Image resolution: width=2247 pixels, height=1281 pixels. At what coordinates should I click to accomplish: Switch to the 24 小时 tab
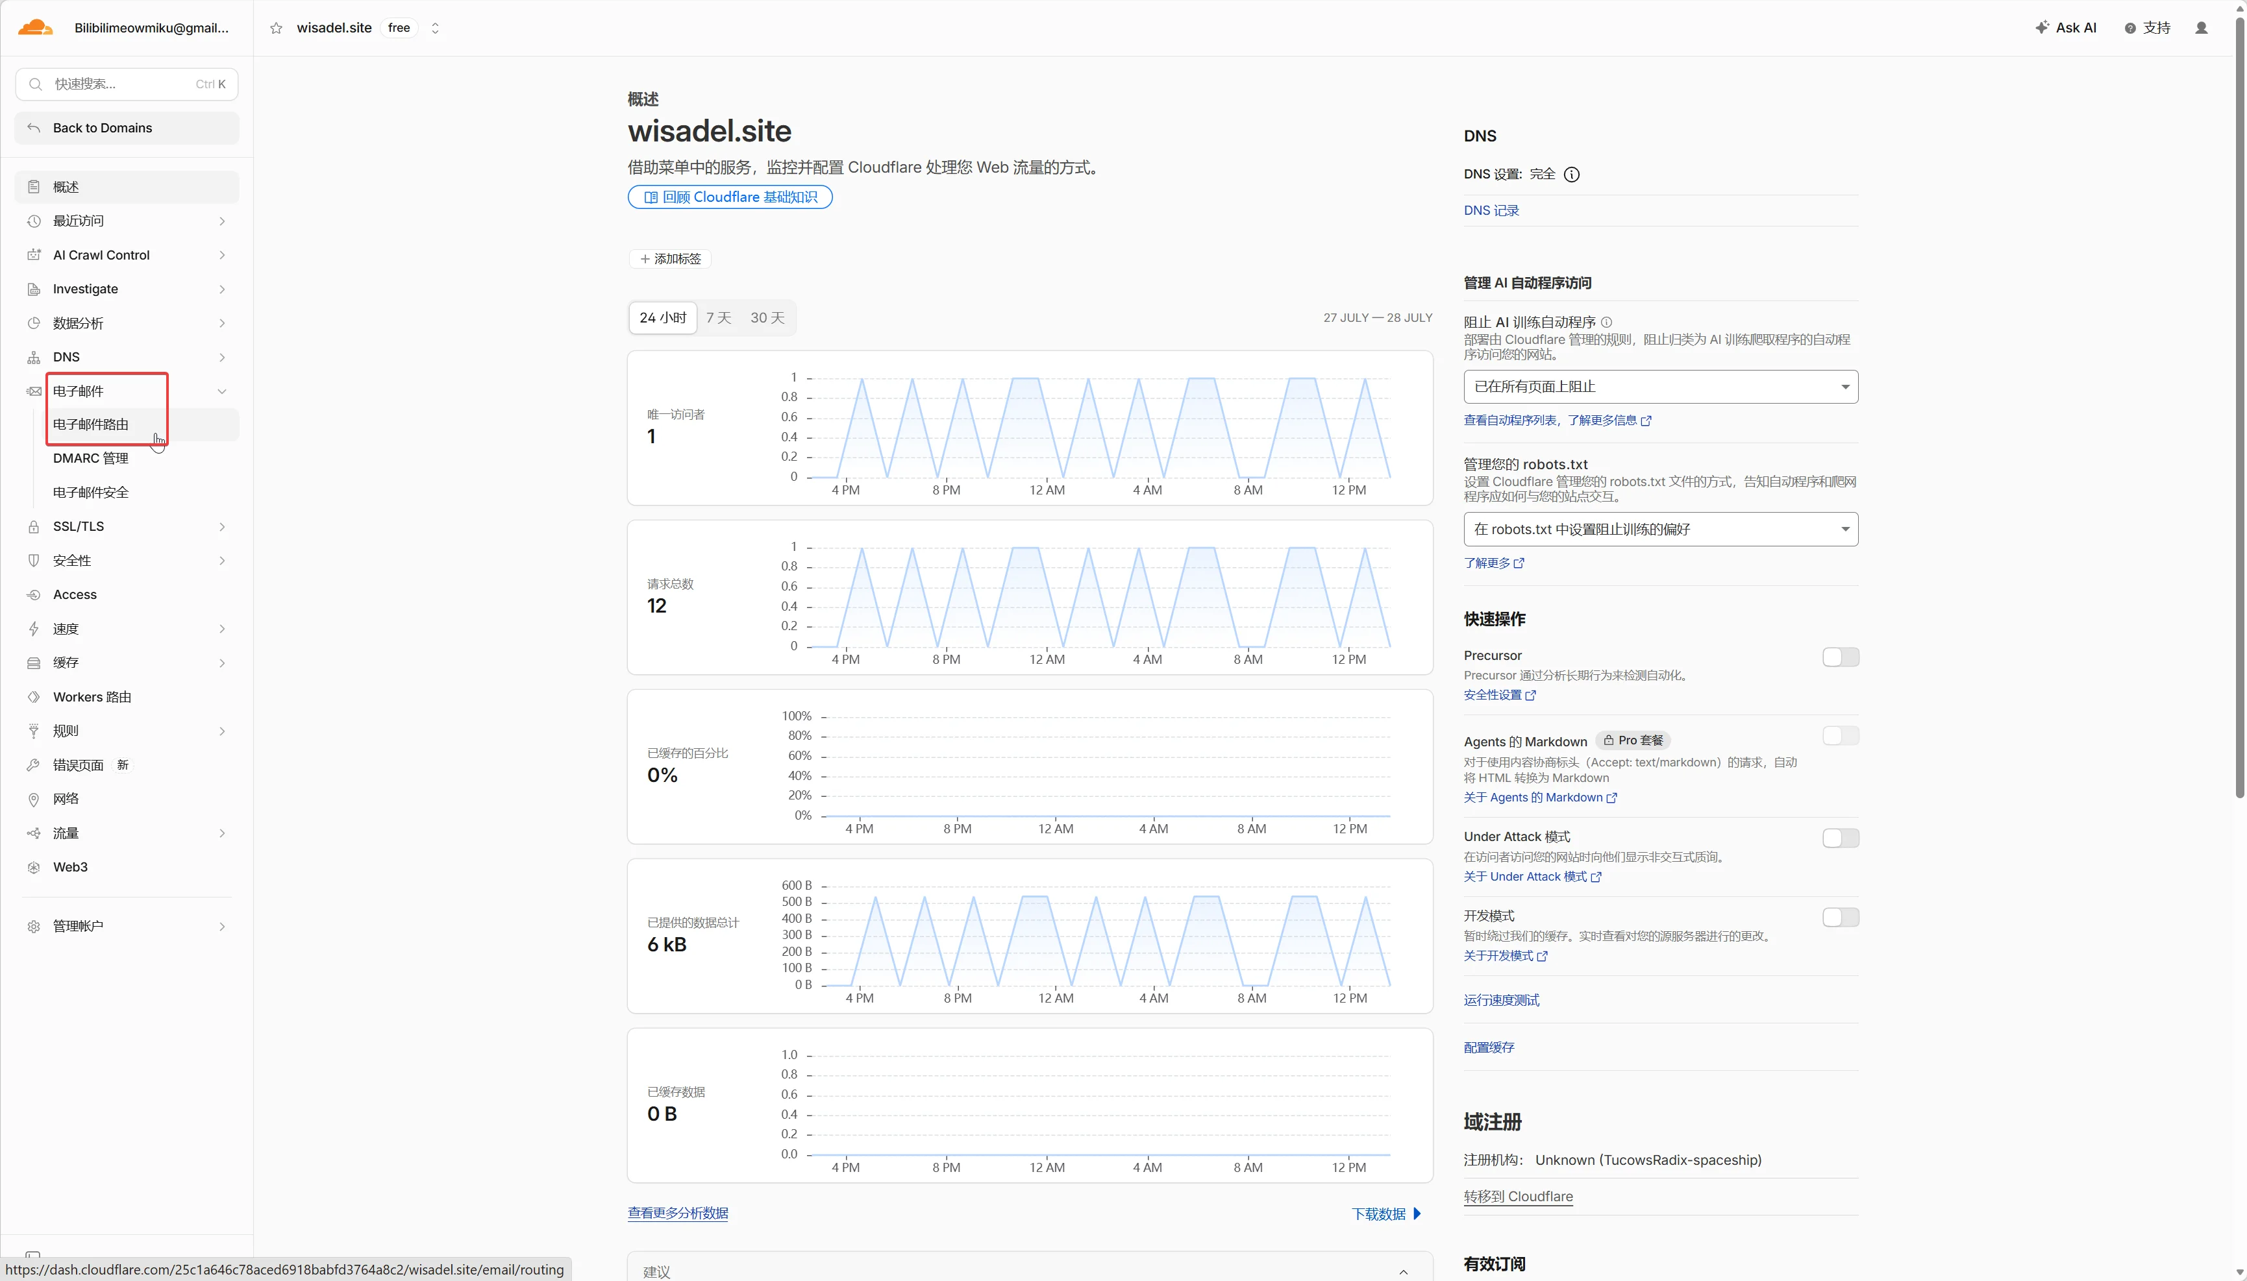tap(663, 317)
